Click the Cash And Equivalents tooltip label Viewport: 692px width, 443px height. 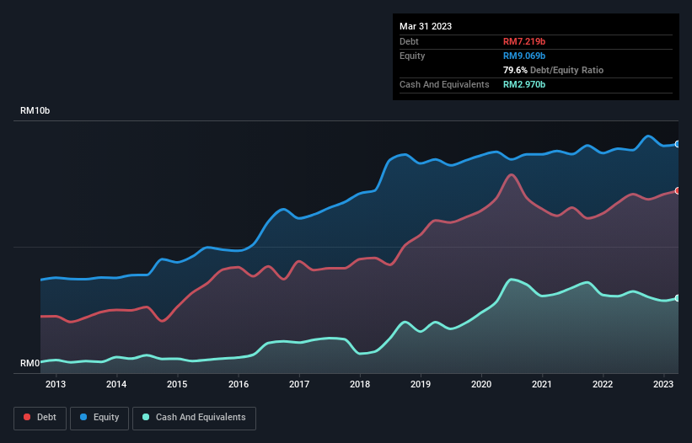point(444,84)
